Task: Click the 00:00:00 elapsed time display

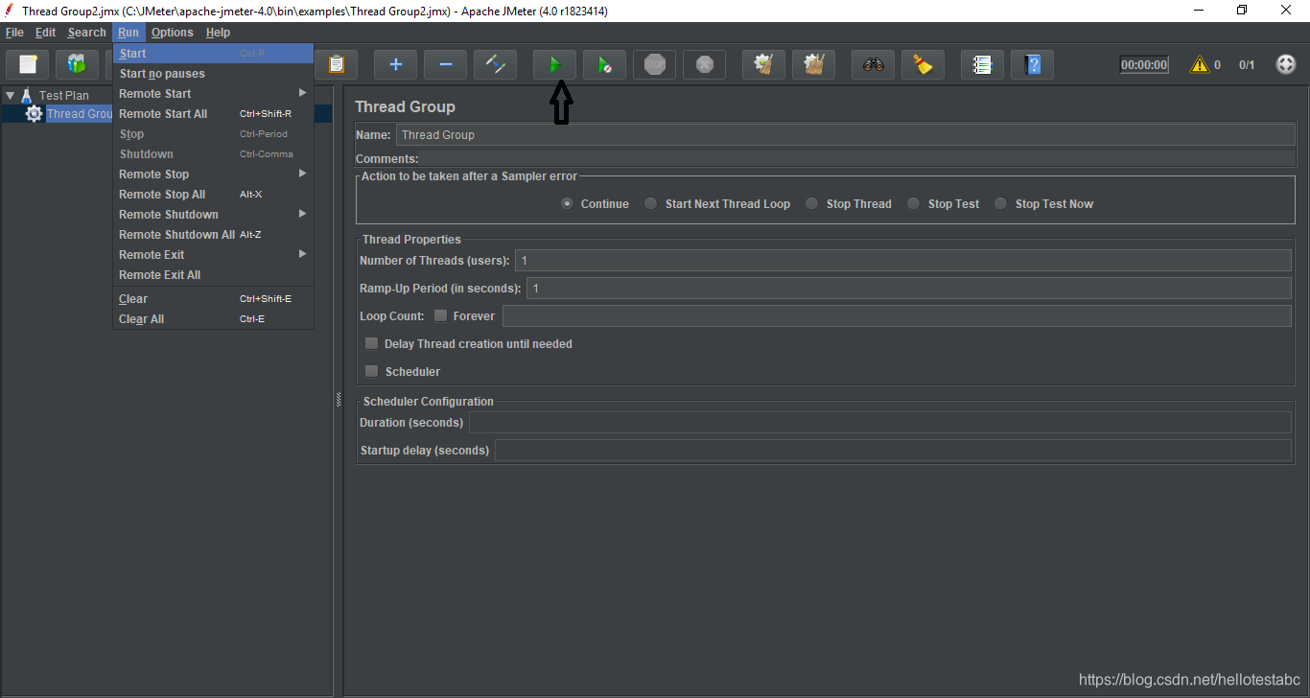Action: tap(1144, 65)
